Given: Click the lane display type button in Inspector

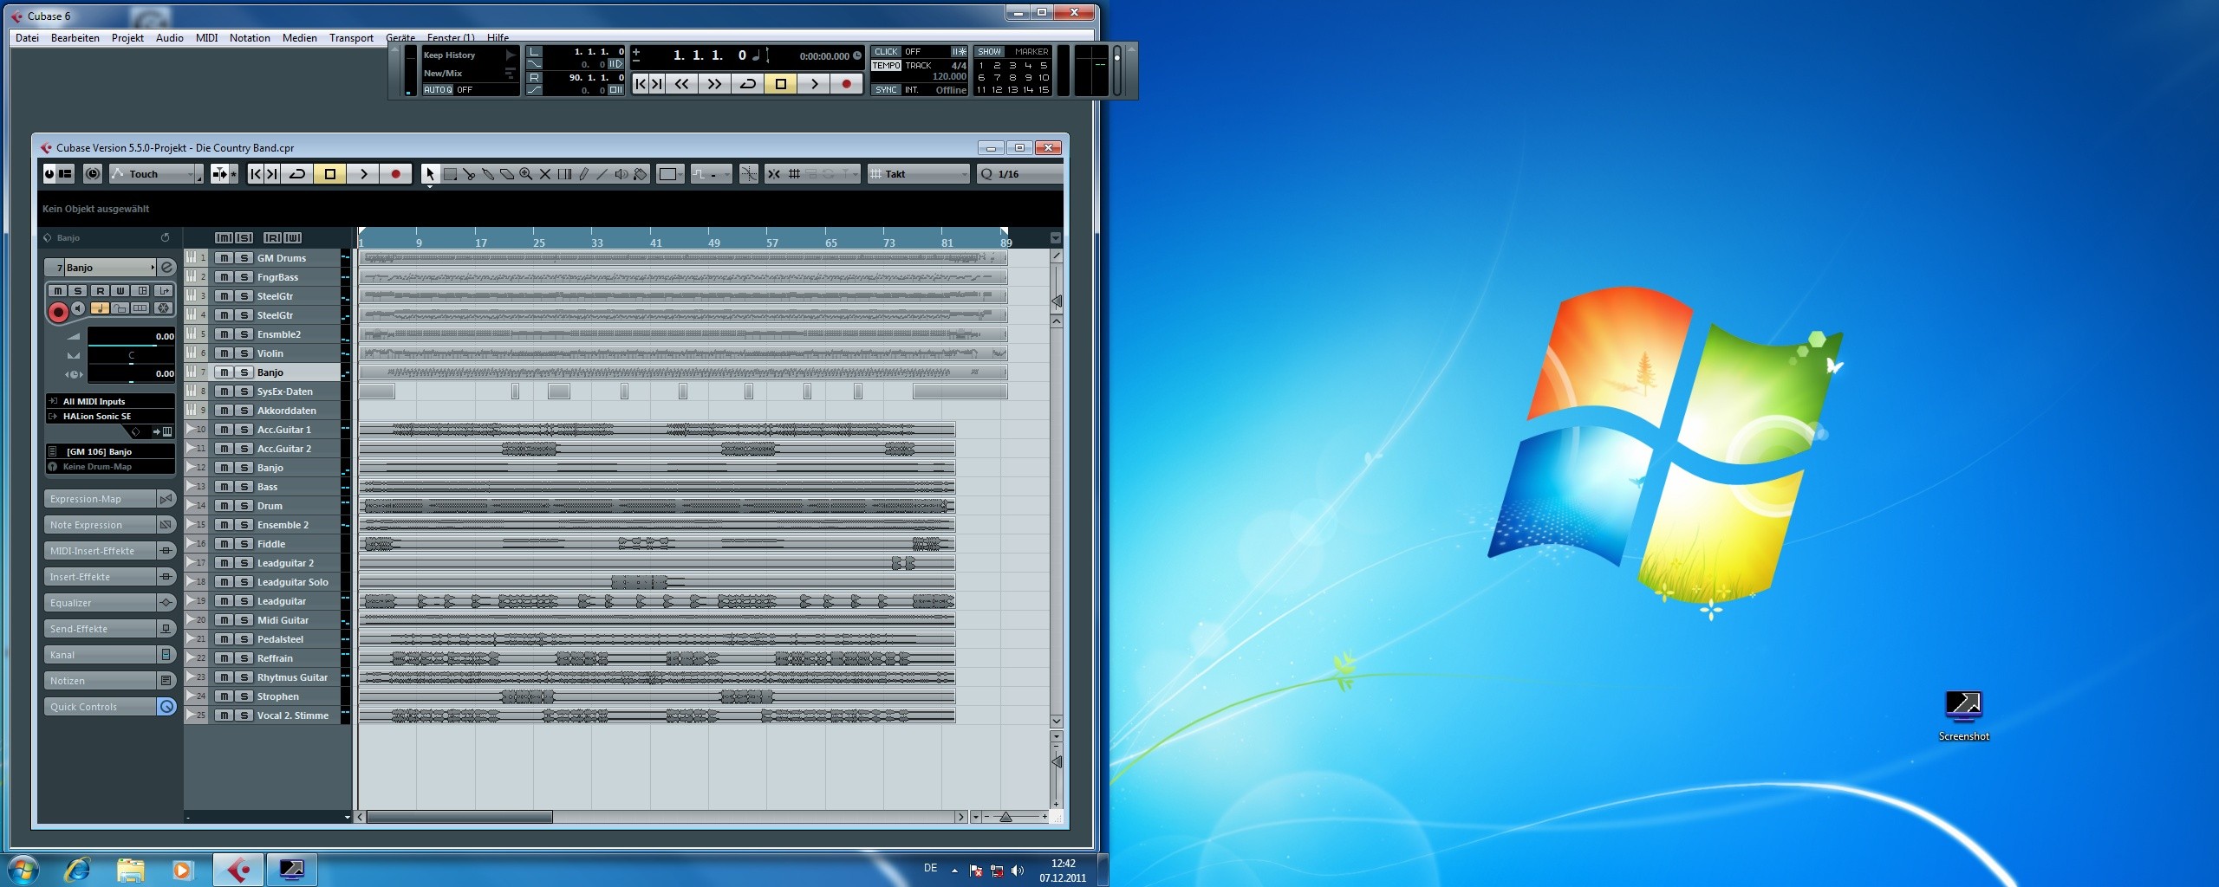Looking at the screenshot, I should pyautogui.click(x=140, y=308).
